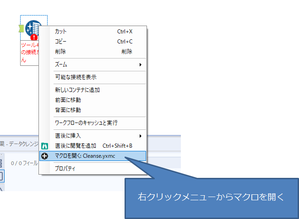
Task: Expand the ズーム submenu arrow
Action: click(x=140, y=64)
